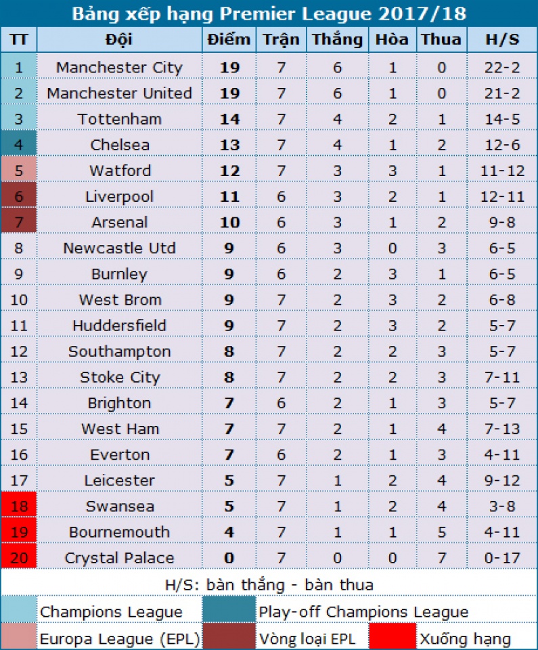Click the red rank 18 cell
This screenshot has height=650, width=538.
pos(18,506)
